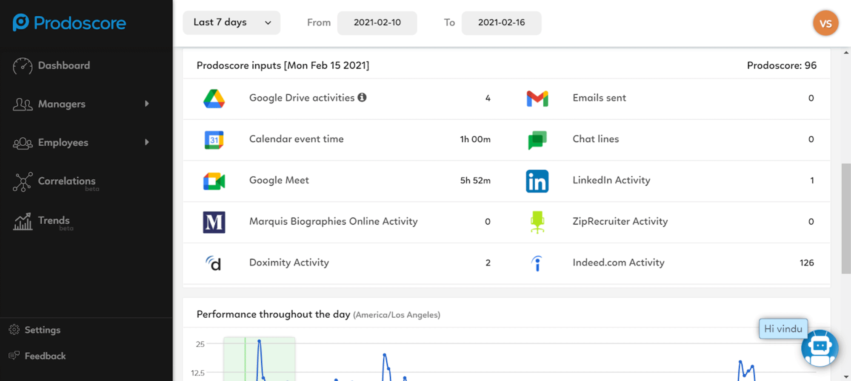Expand the Managers submenu arrow

tap(147, 104)
